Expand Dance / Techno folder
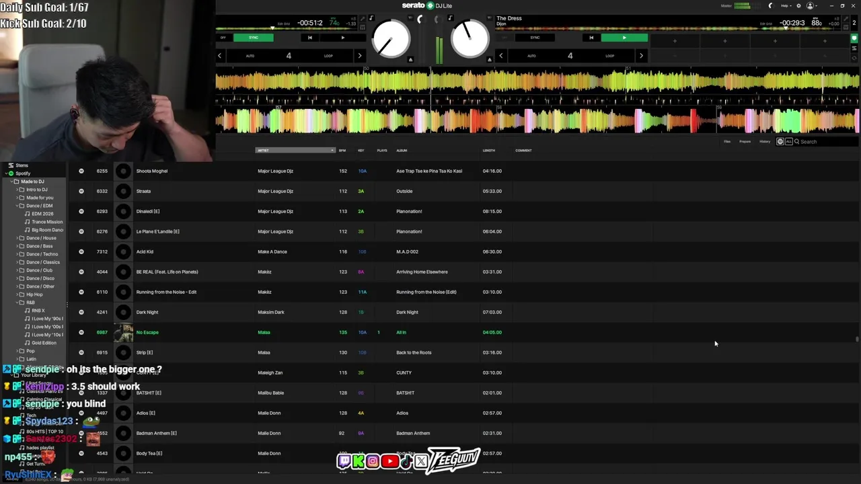Screen dimensions: 861x484 coord(16,254)
